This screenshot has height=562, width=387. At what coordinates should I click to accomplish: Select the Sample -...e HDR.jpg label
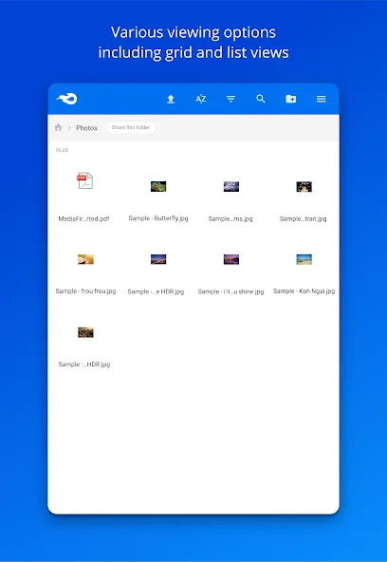(156, 291)
